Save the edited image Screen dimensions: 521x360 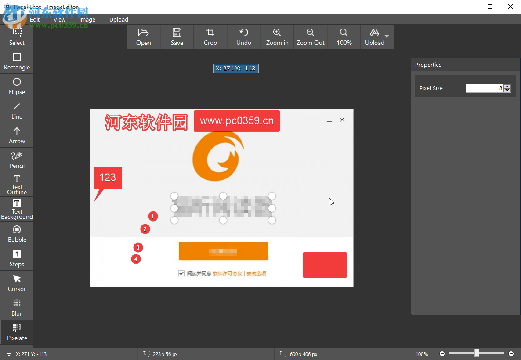(x=177, y=36)
